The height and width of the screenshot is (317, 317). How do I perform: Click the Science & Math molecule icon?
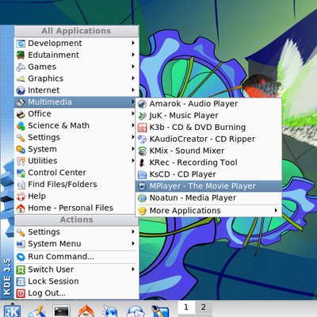21,126
